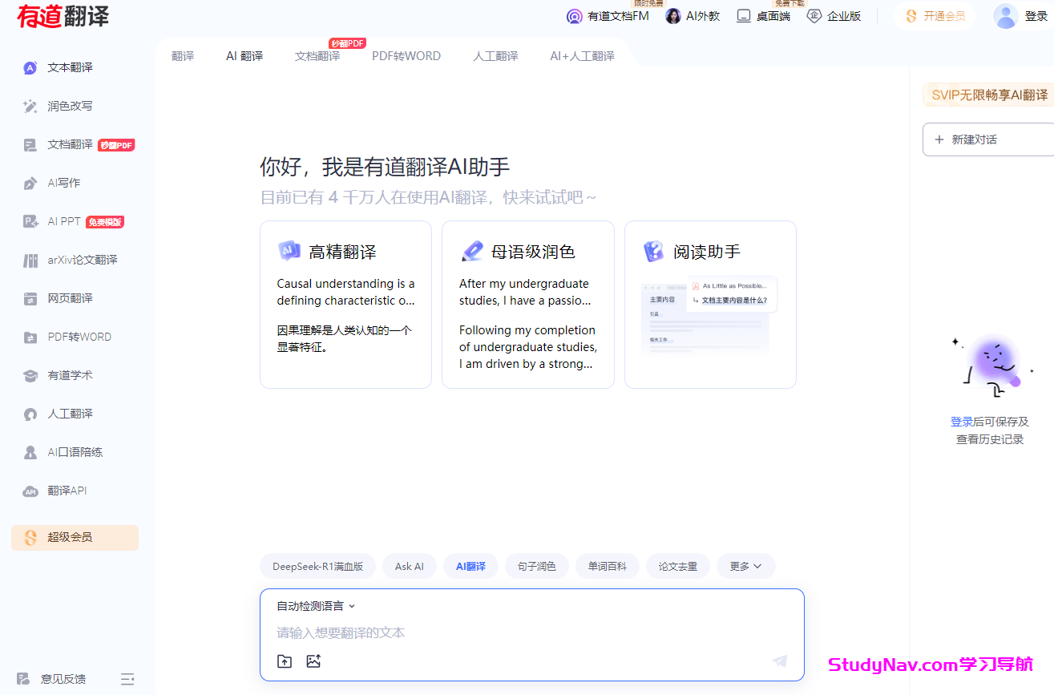Select the 单词百科 chip

tap(608, 566)
